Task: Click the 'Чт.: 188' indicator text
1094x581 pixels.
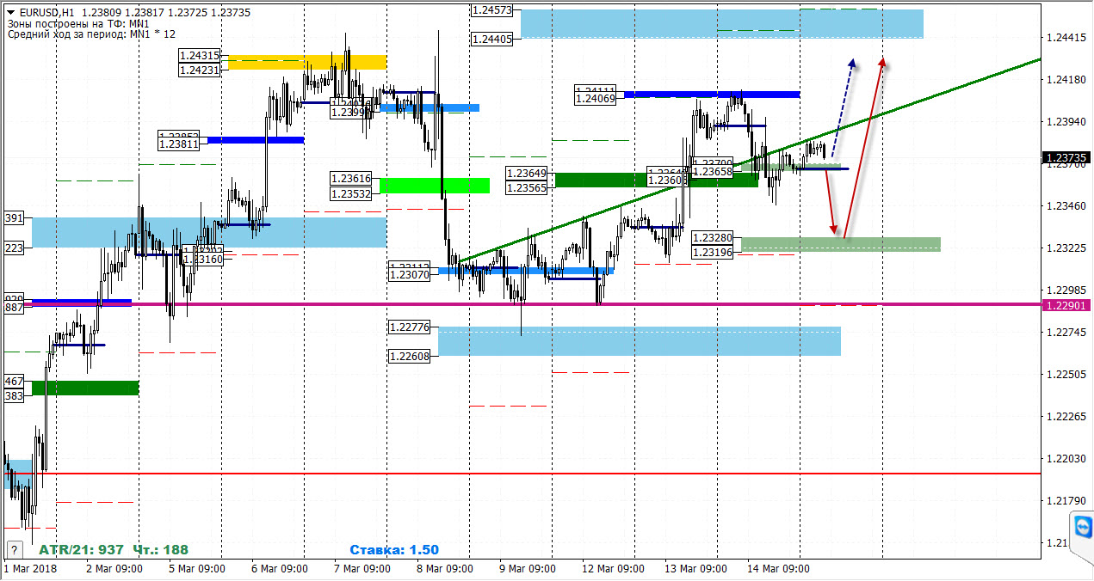Action: tap(160, 549)
